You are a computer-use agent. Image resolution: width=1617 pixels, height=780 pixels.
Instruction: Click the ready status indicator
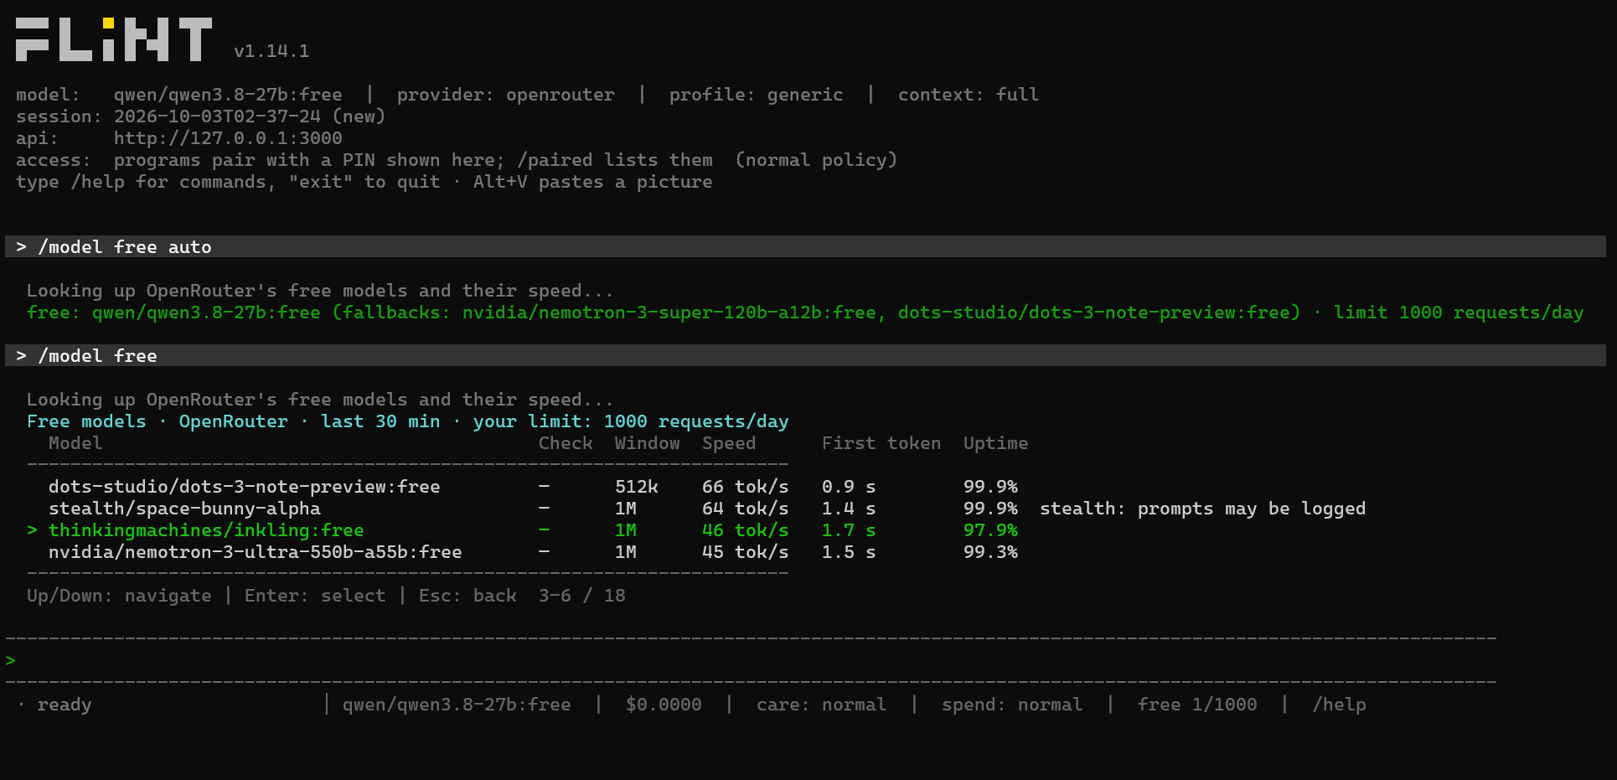click(64, 705)
